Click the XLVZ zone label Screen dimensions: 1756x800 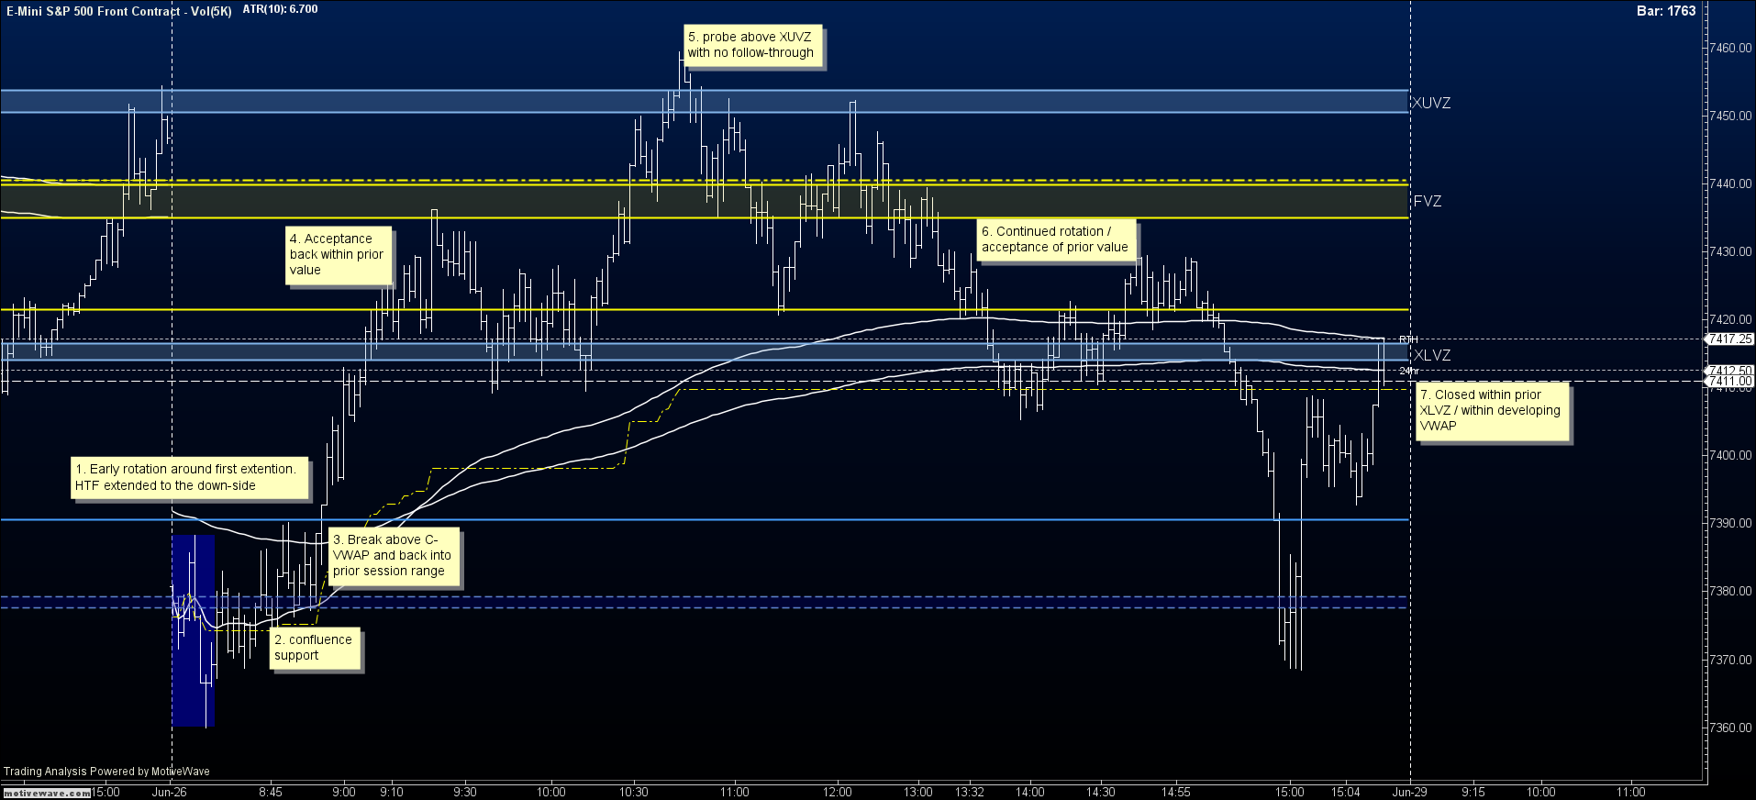point(1432,355)
